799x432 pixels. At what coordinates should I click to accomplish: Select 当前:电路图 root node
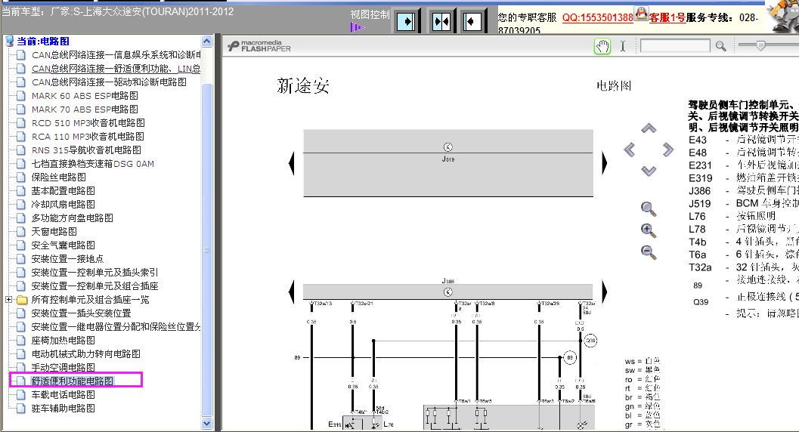pyautogui.click(x=43, y=42)
